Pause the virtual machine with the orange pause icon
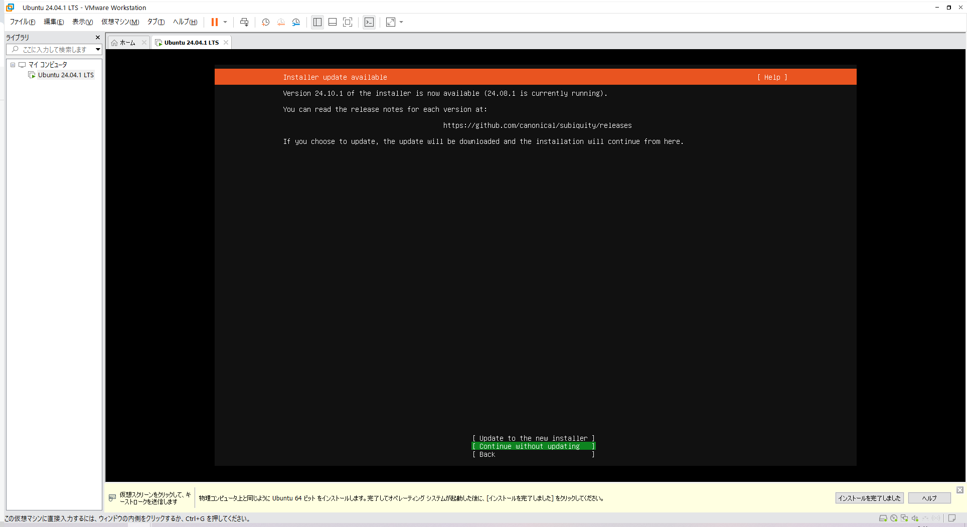Image resolution: width=967 pixels, height=527 pixels. click(x=215, y=22)
